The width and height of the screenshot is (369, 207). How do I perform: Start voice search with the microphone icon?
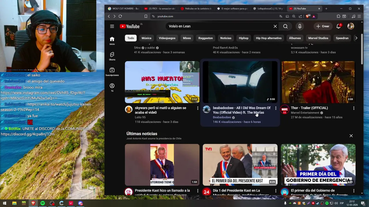tap(300, 26)
